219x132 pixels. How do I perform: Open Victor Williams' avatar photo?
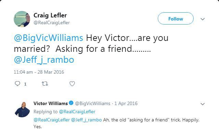tap(22, 109)
